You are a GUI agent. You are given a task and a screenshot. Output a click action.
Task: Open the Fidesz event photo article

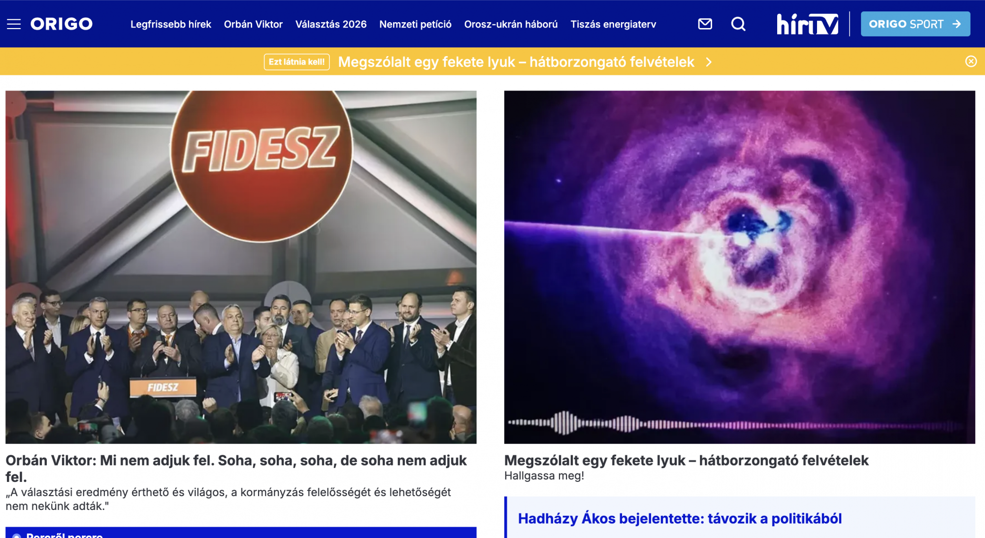point(241,267)
